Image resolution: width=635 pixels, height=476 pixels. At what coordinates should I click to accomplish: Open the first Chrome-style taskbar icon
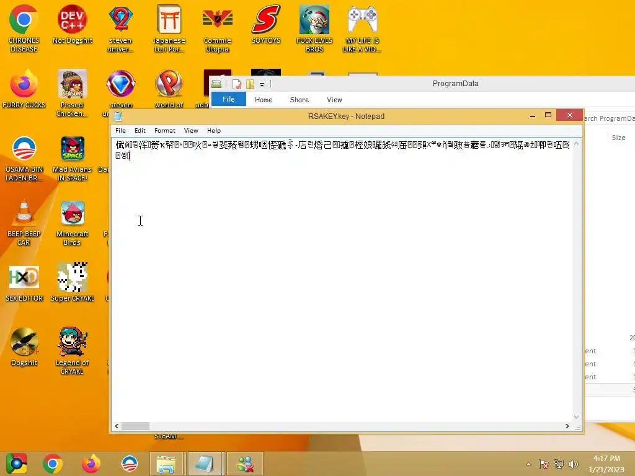click(x=16, y=464)
